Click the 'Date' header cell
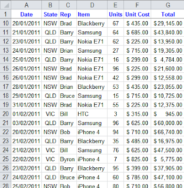This screenshot has width=184, height=188. click(26, 14)
